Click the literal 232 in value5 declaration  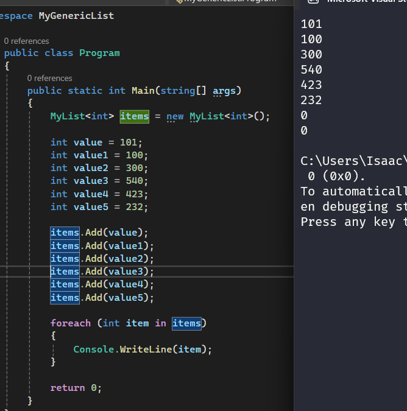coord(134,208)
